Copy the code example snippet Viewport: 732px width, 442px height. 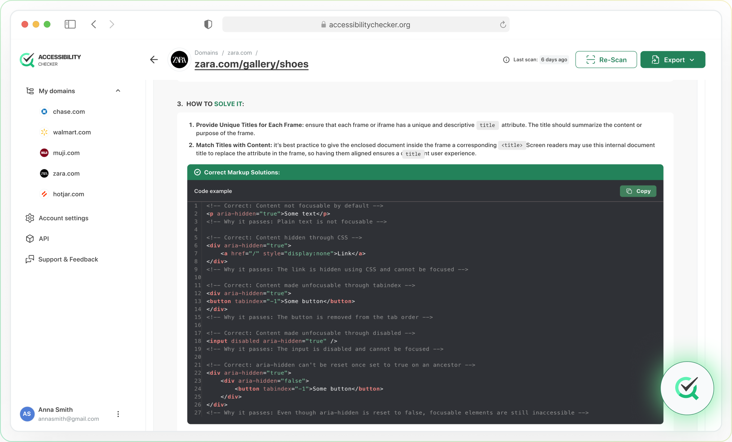[638, 191]
